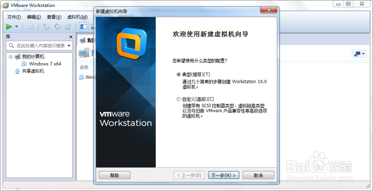Select the Custom (高级) radio option

pos(178,99)
